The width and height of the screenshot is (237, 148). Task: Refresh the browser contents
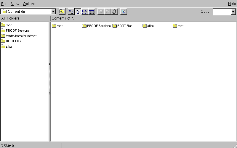click(114, 12)
